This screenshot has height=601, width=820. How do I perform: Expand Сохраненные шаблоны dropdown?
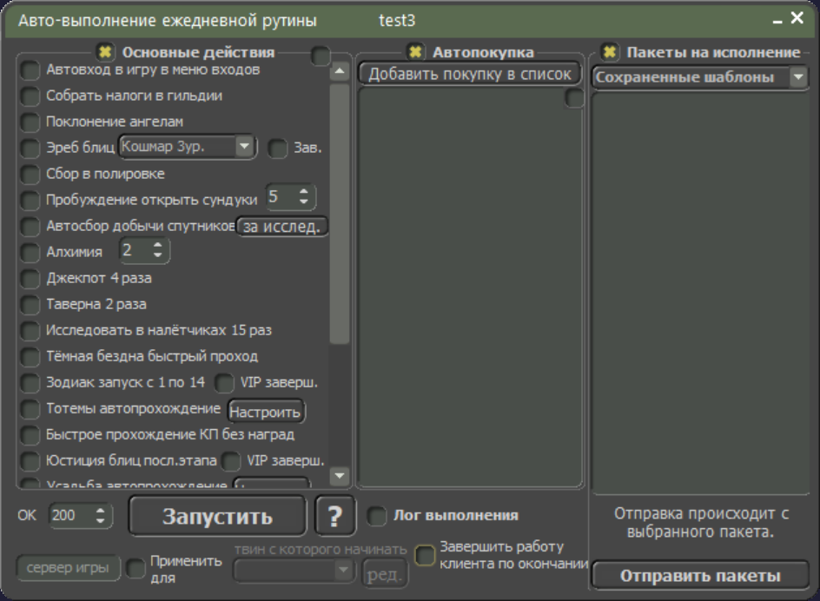click(x=700, y=77)
